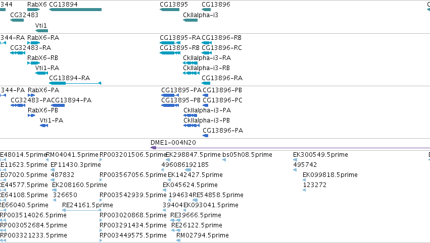Select the RabX6-PA protein feature

pyautogui.click(x=31, y=95)
